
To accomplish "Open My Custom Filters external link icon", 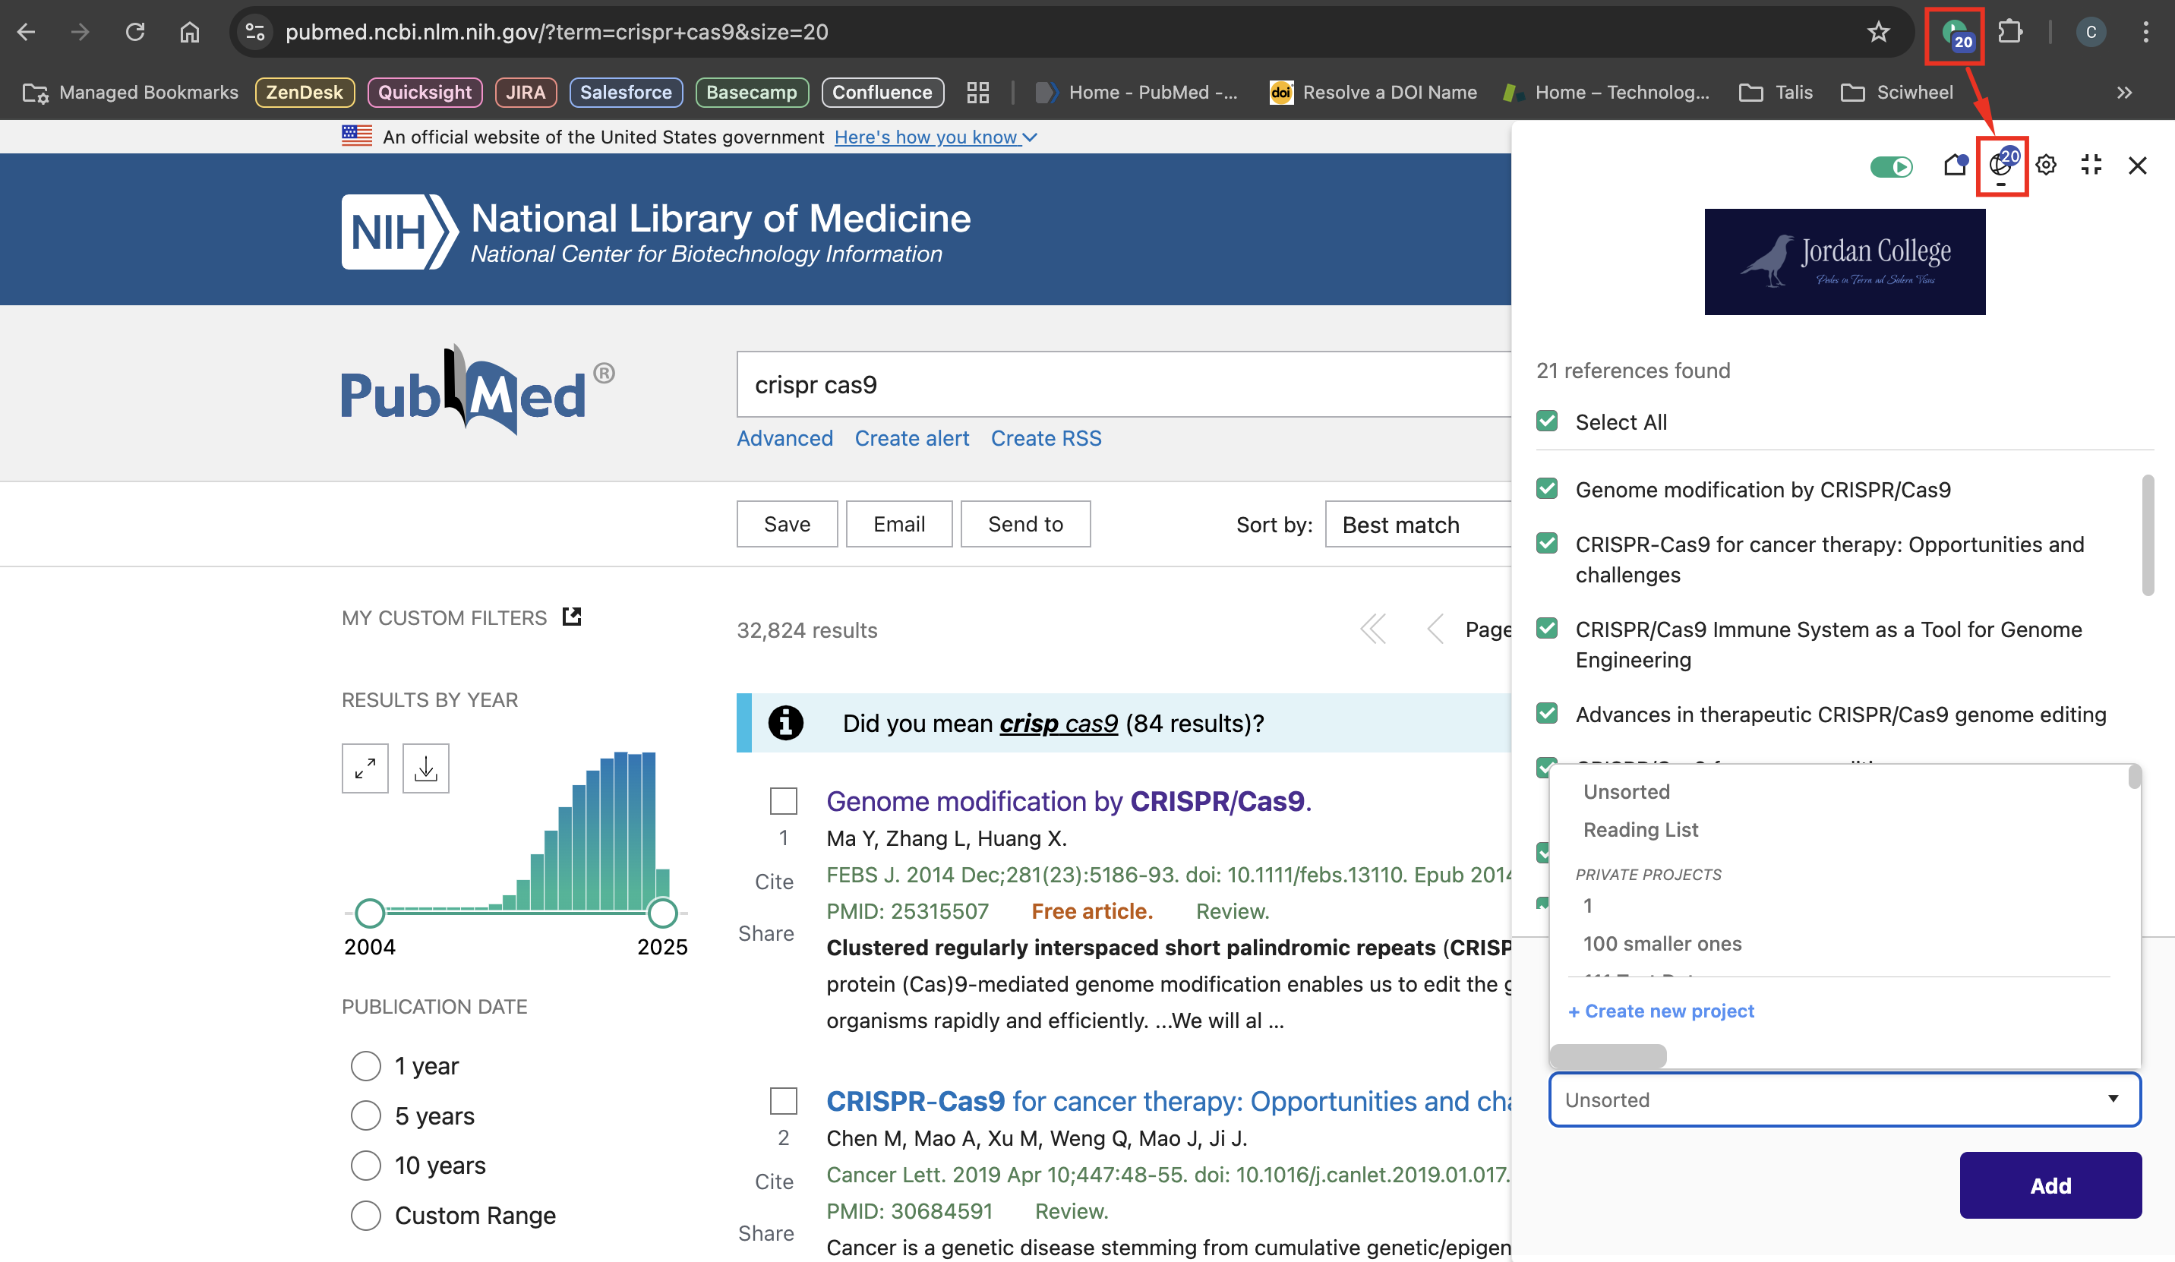I will (571, 617).
